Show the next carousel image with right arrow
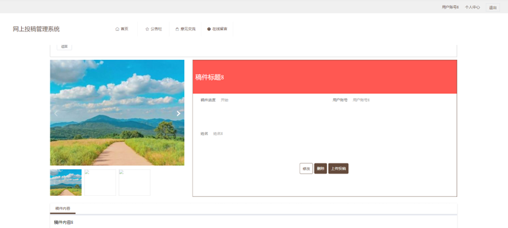This screenshot has width=508, height=228. point(178,114)
